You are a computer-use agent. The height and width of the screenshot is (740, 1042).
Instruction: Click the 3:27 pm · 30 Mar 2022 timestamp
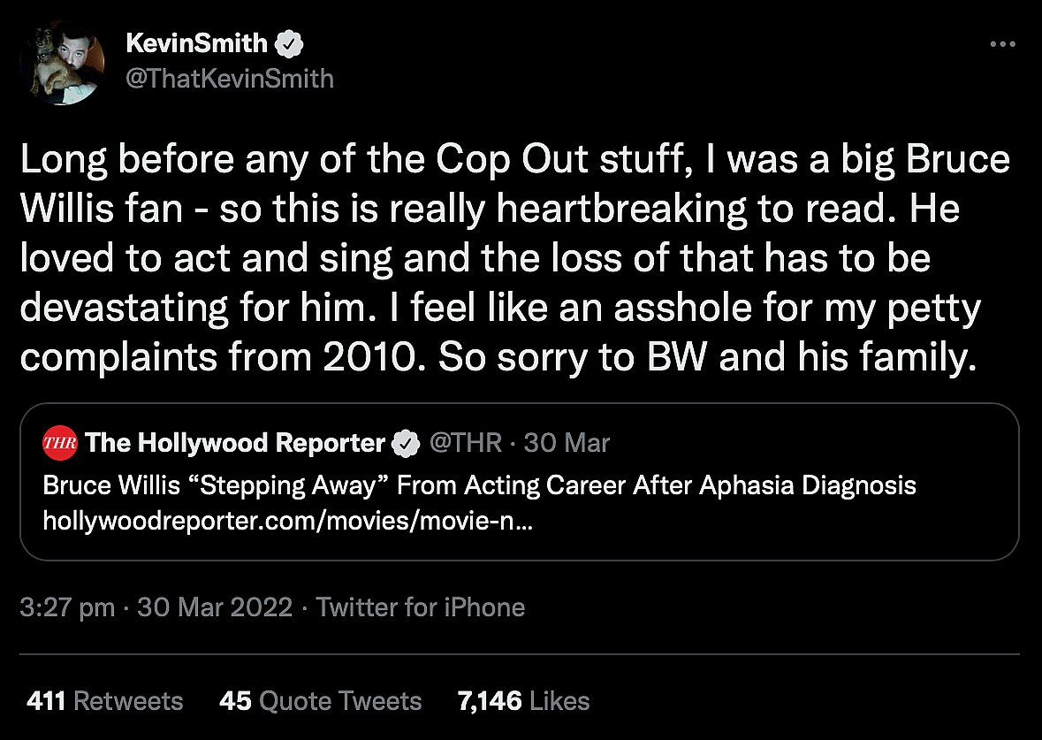tap(156, 607)
